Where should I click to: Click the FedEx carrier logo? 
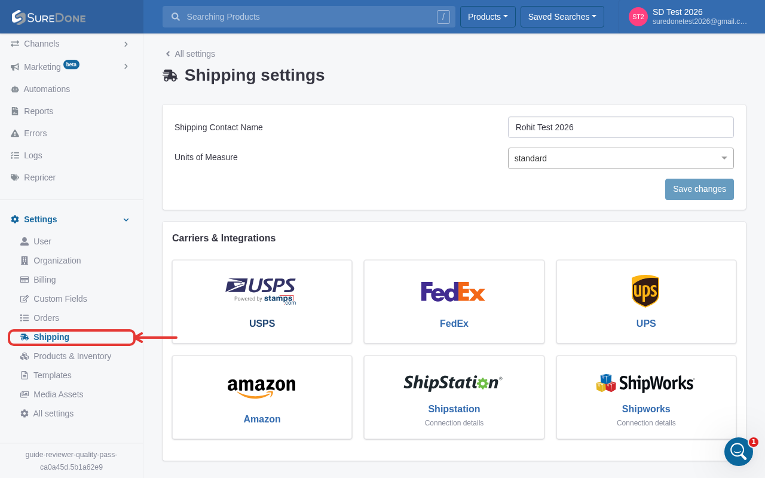point(454,292)
